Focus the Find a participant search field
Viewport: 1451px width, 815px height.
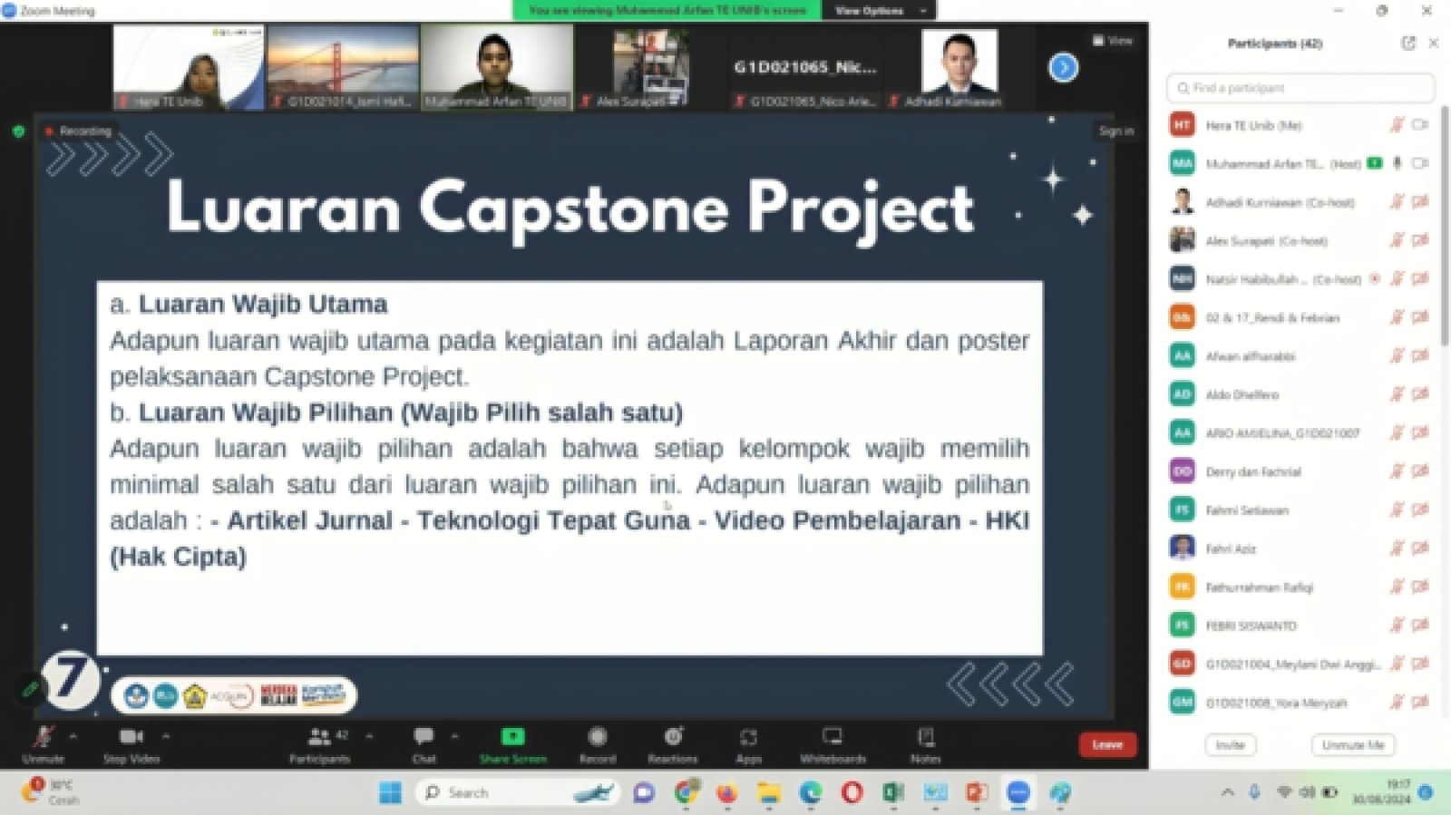coord(1300,88)
